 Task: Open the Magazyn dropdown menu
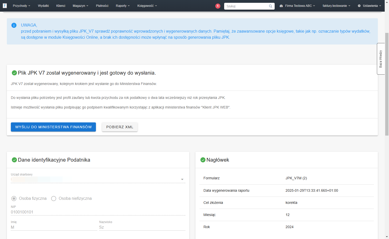pyautogui.click(x=81, y=6)
